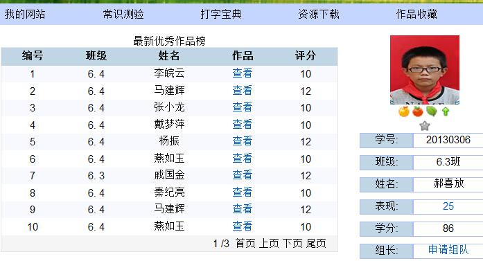
Task: Select the name 戚国金
Action: click(169, 175)
